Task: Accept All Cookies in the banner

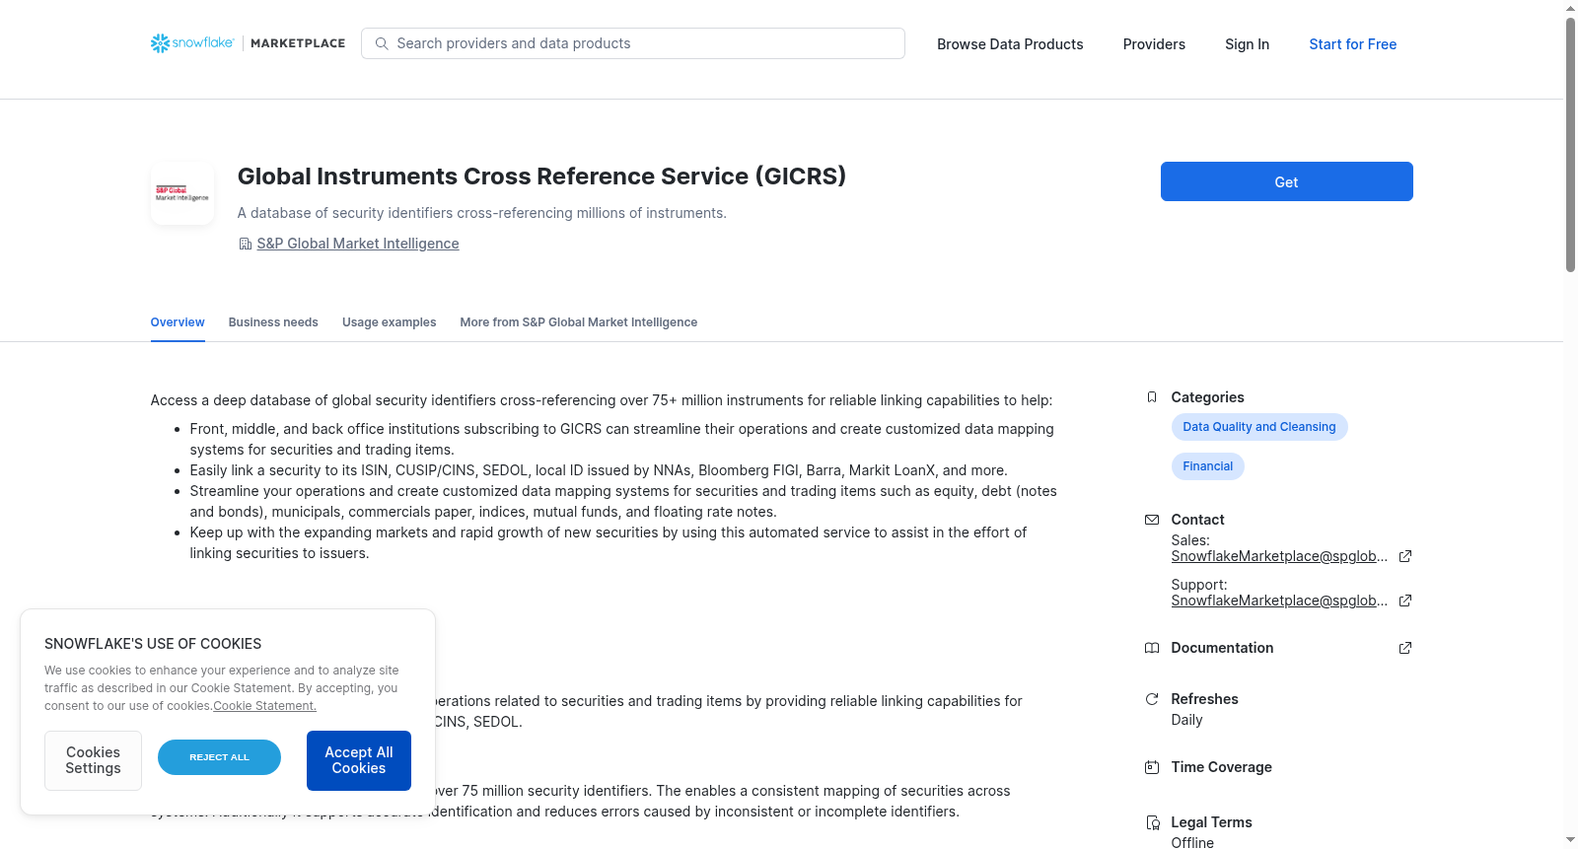Action: (359, 760)
